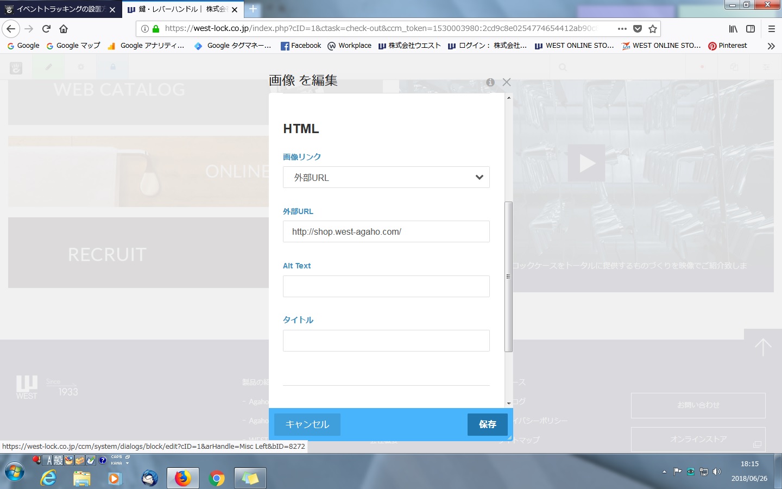
Task: Expand the 画像リンク dropdown showing 外部URL
Action: pos(386,177)
